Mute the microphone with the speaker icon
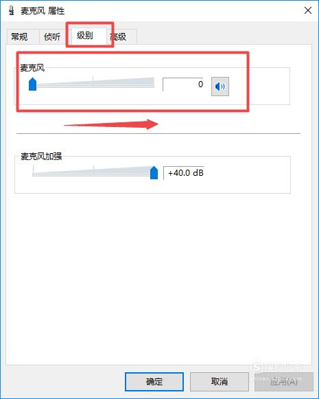This screenshot has height=399, width=319. tap(220, 87)
